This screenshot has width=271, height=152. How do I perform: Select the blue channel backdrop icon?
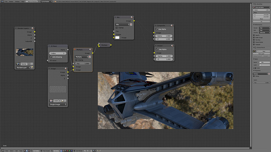tap(71, 150)
